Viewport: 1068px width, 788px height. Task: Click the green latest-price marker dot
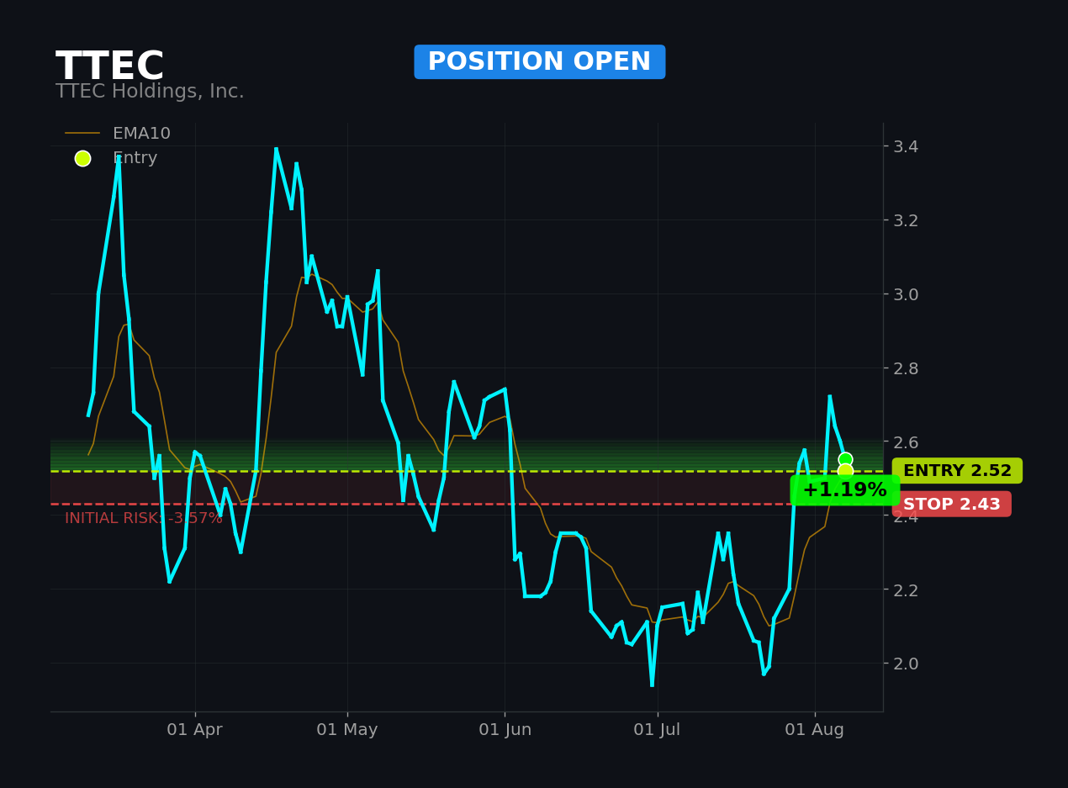click(x=845, y=459)
